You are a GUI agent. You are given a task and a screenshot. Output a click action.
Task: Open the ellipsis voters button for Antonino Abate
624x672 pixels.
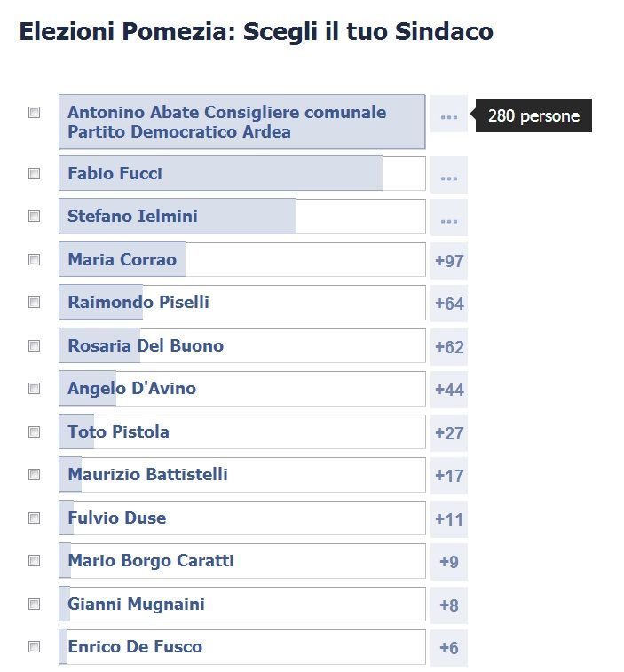click(x=449, y=114)
